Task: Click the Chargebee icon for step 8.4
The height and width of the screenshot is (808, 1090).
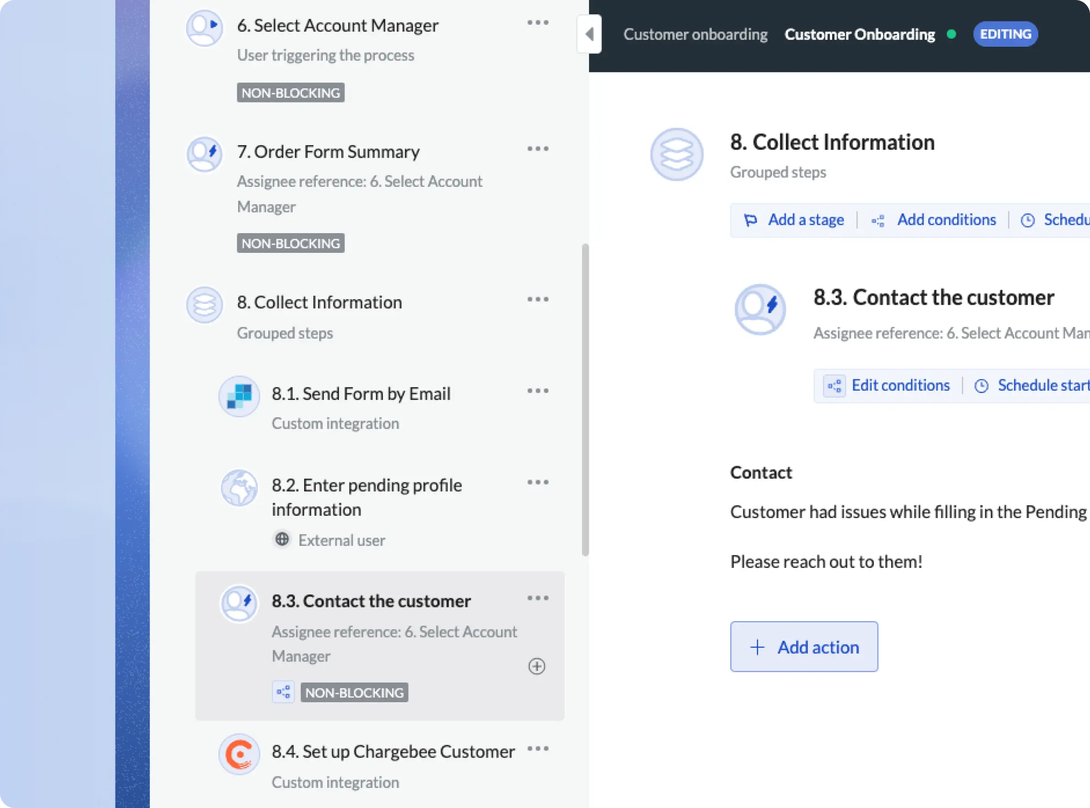Action: 239,753
